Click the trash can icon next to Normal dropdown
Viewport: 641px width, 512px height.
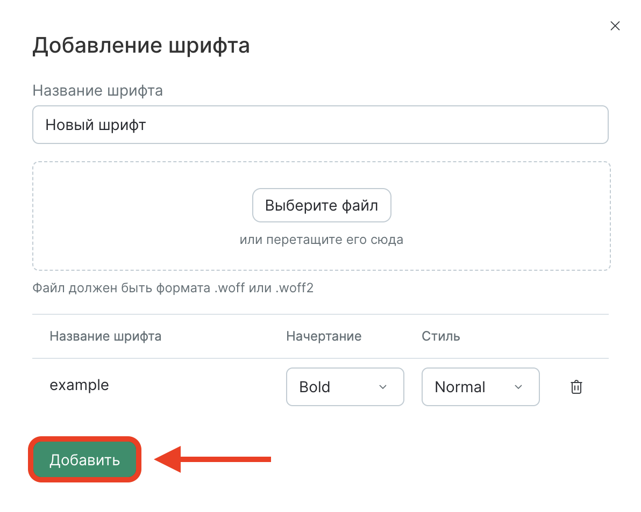pyautogui.click(x=575, y=387)
